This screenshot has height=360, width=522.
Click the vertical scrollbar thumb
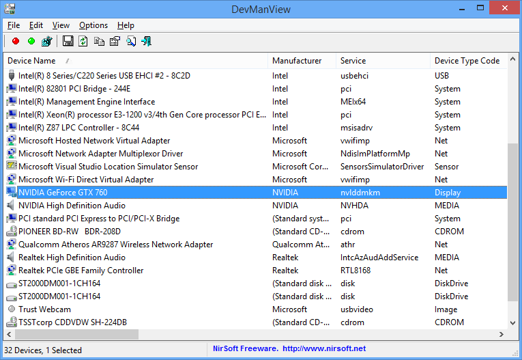(x=512, y=222)
